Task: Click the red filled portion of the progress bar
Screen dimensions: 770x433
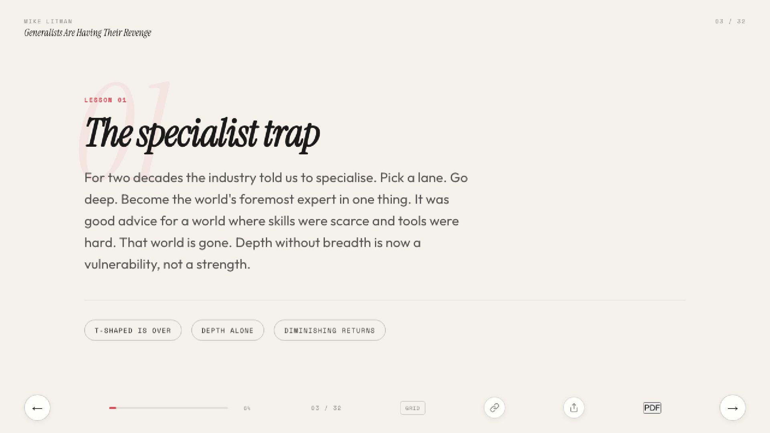Action: 113,408
